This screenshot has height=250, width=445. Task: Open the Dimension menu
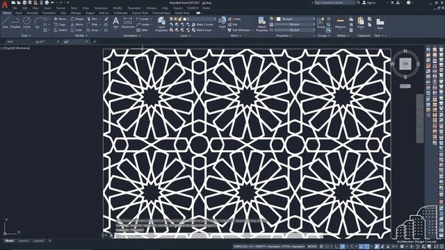point(101,8)
